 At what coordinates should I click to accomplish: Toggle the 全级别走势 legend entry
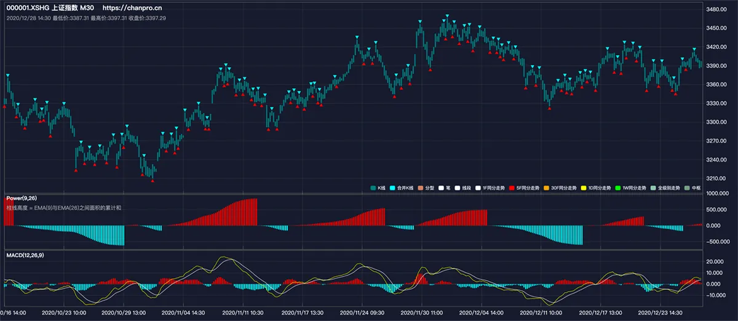pos(667,188)
